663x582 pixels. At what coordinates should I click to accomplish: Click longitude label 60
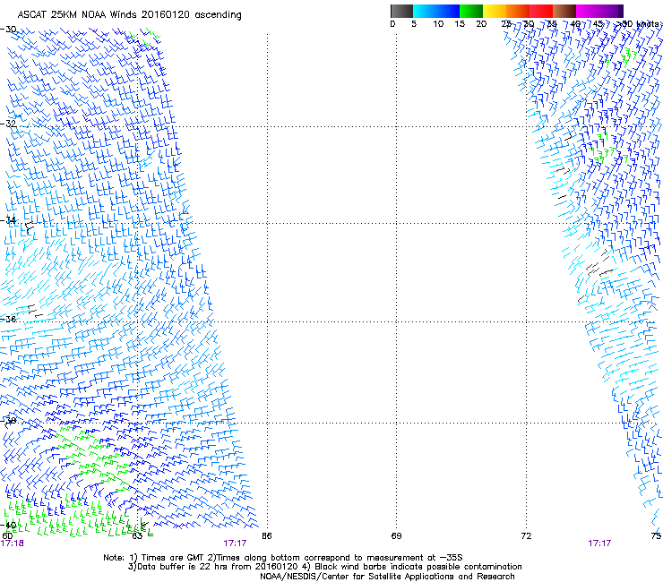[7, 536]
